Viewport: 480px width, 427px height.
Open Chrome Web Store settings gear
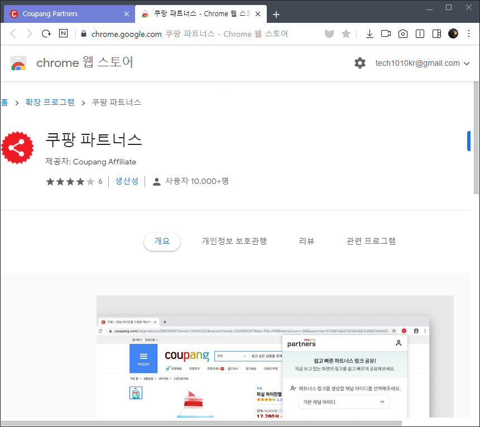360,63
